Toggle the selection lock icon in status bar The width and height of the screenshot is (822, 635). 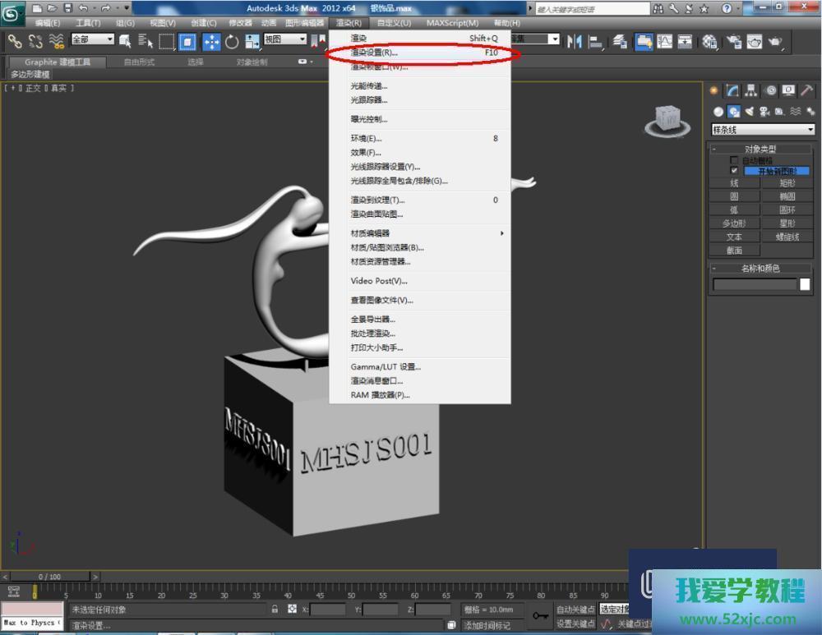click(x=275, y=610)
